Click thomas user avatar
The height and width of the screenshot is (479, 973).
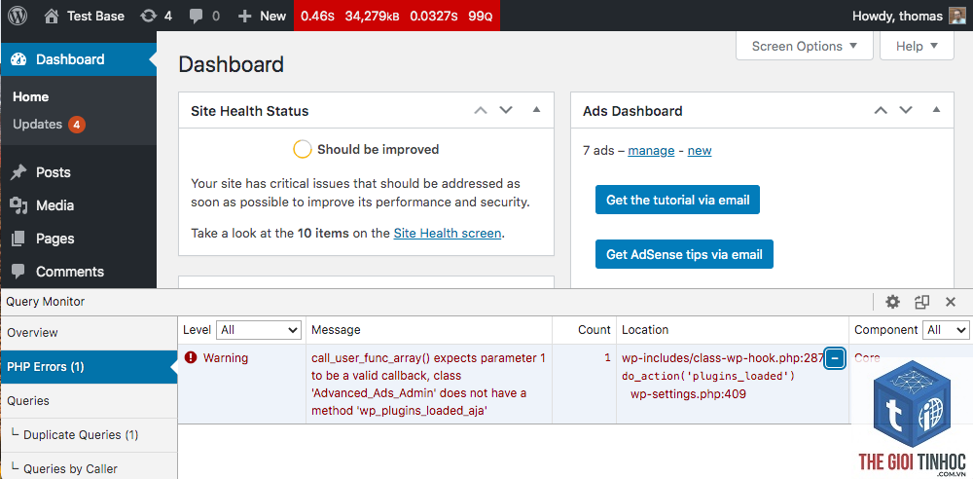click(956, 17)
